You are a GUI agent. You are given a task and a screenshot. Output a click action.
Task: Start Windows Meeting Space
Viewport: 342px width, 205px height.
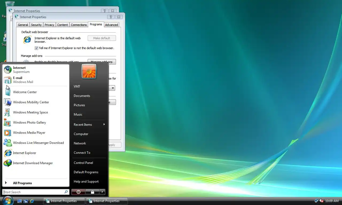[x=36, y=112]
